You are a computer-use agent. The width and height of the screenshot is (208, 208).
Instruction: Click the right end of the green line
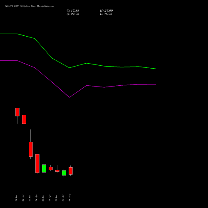point(156,69)
